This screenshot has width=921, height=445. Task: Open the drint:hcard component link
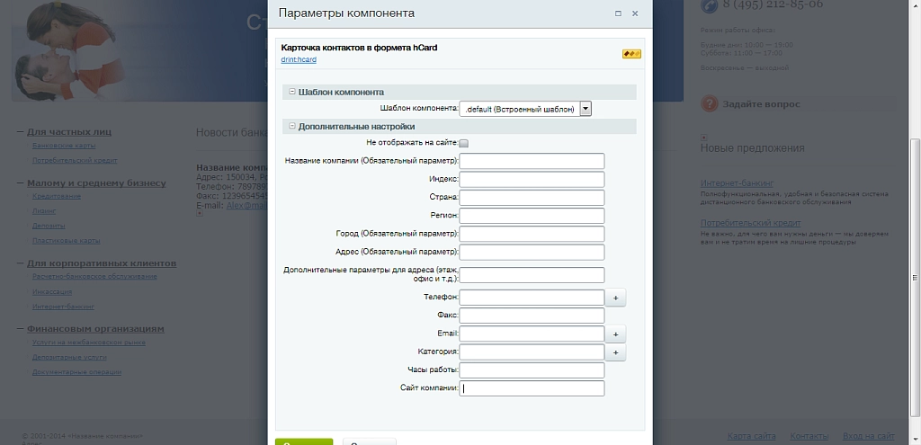pyautogui.click(x=299, y=60)
